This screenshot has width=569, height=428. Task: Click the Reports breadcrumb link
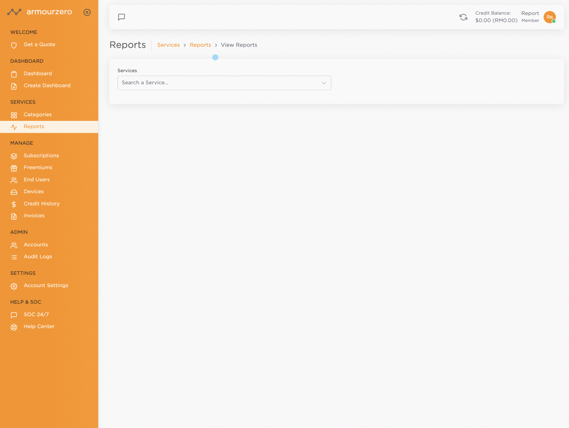pyautogui.click(x=200, y=45)
